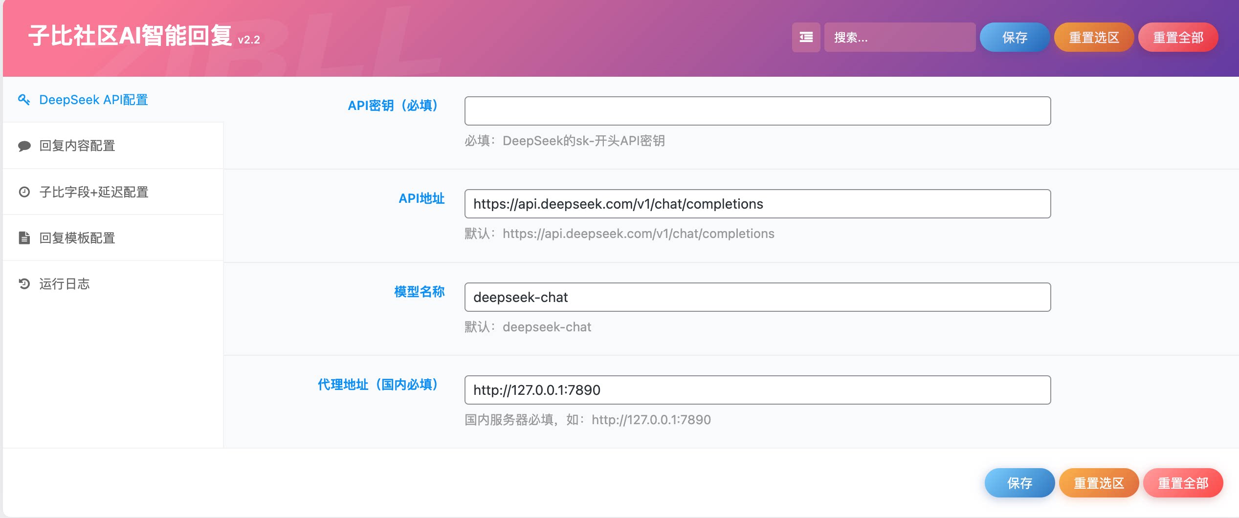Select the DeepSeek API配置 section
This screenshot has width=1239, height=518.
point(93,100)
